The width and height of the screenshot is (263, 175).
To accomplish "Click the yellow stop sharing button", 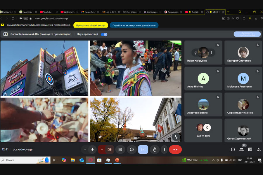I will pyautogui.click(x=91, y=25).
